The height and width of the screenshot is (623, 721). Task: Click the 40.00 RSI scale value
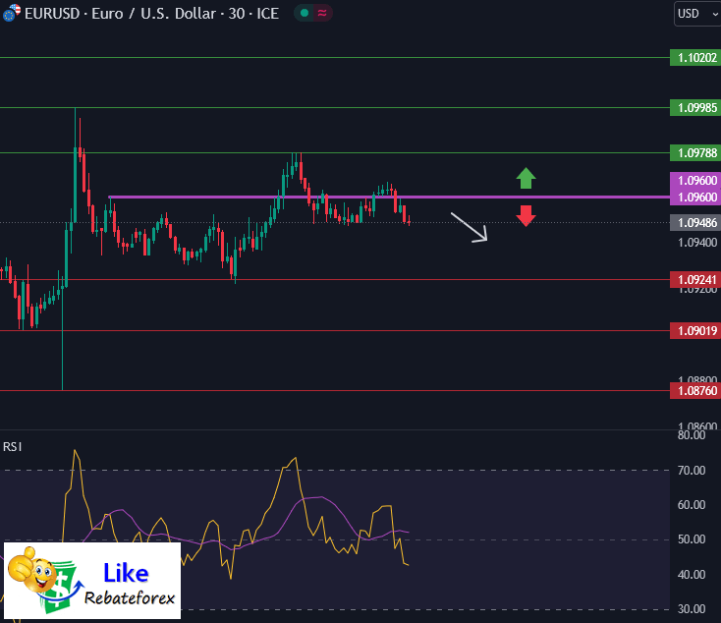tap(692, 575)
